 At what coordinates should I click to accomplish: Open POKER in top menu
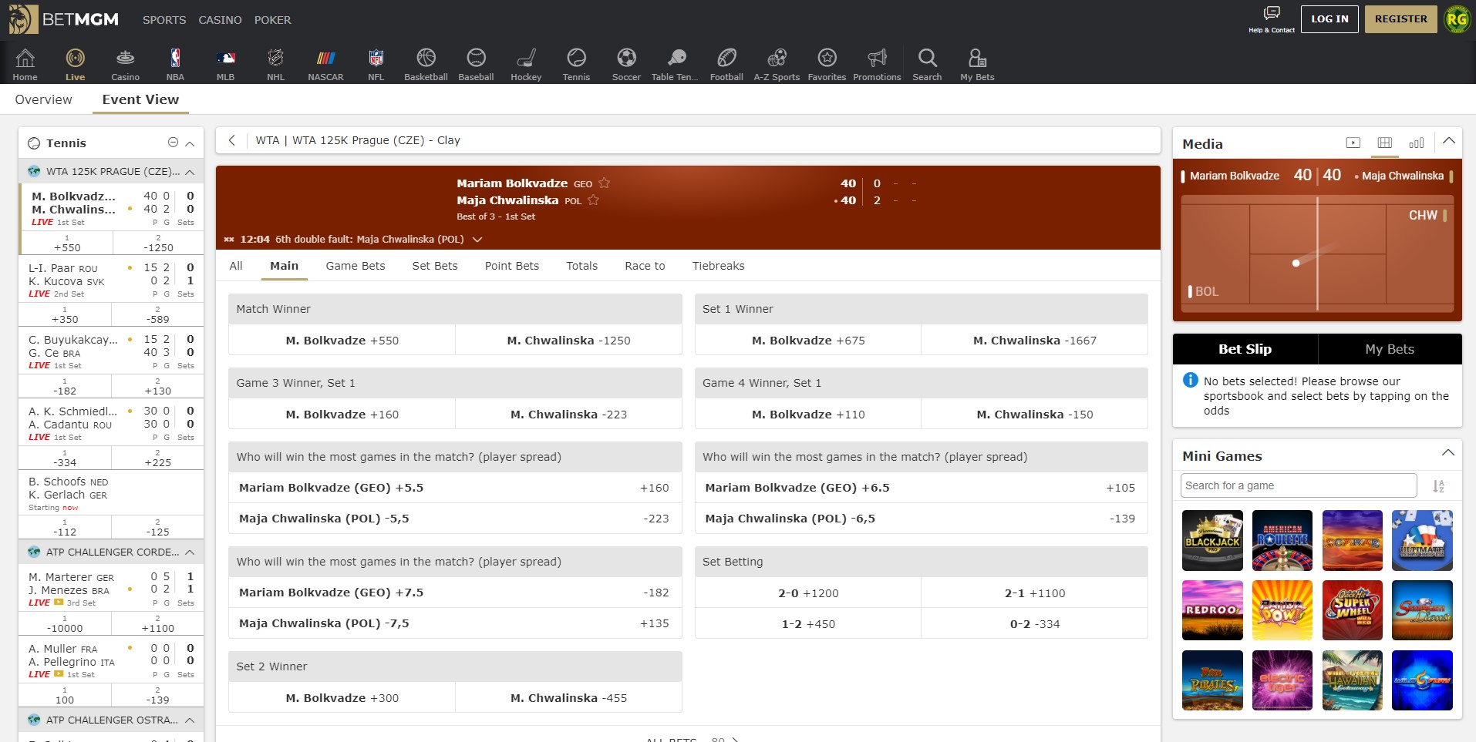point(273,20)
